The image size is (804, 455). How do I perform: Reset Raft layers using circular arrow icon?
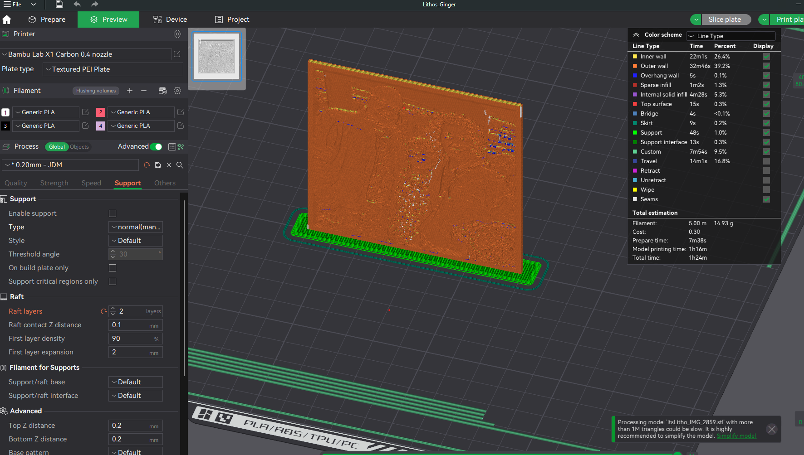103,311
